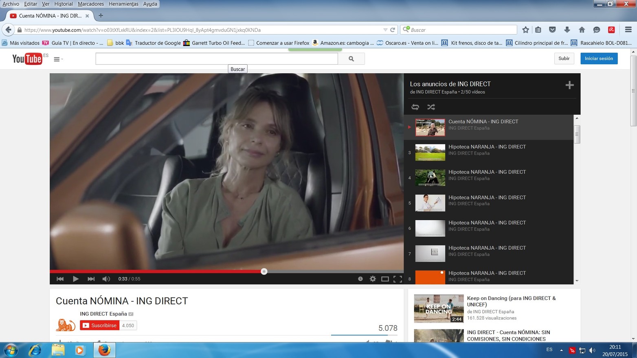
Task: Open the currently playing Cuenta NÓMINA playlist entry
Action: click(x=488, y=127)
